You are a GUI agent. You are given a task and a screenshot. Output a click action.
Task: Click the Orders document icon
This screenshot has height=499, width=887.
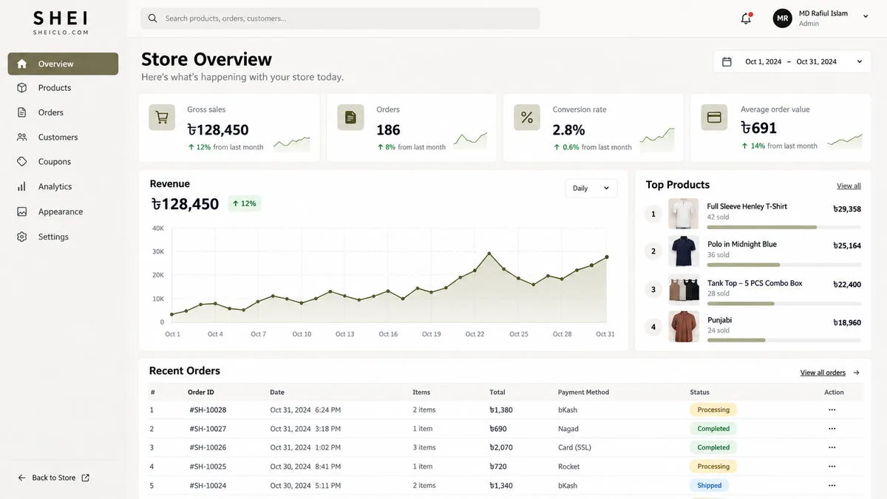22,112
